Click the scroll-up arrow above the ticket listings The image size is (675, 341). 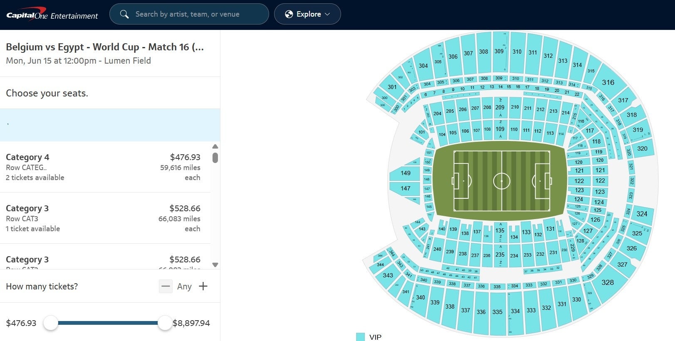pos(215,146)
